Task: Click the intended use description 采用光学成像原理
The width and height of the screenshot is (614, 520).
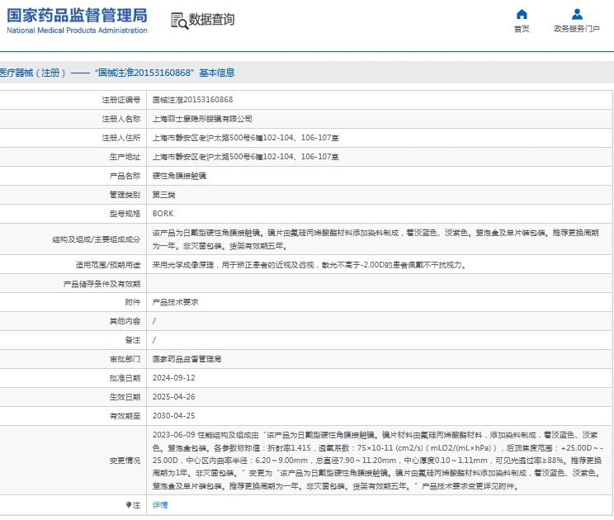Action: [x=309, y=265]
